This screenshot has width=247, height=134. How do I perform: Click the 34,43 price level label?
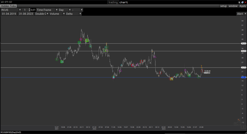(243, 51)
